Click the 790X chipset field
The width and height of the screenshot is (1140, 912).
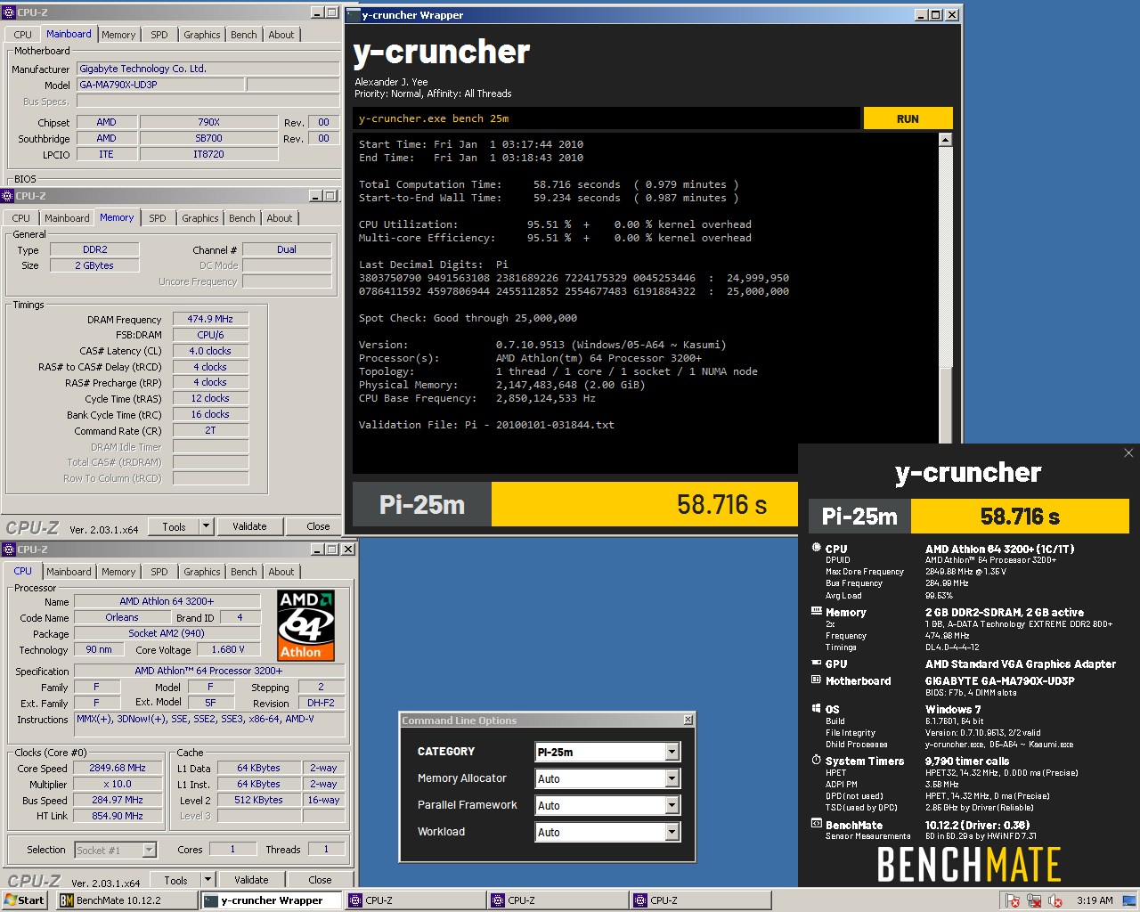click(x=208, y=122)
